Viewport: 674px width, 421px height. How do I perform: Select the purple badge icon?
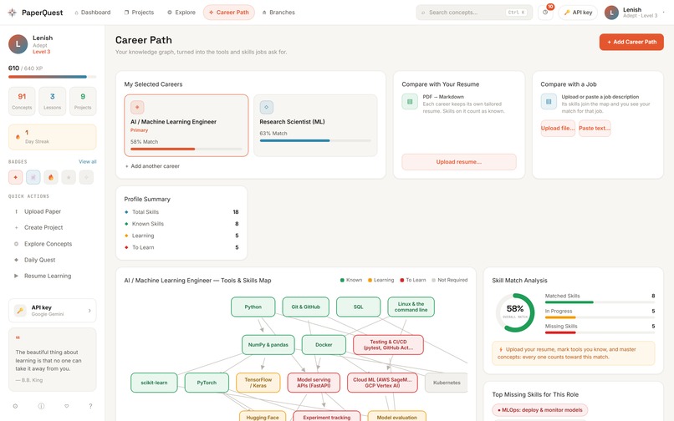33,177
